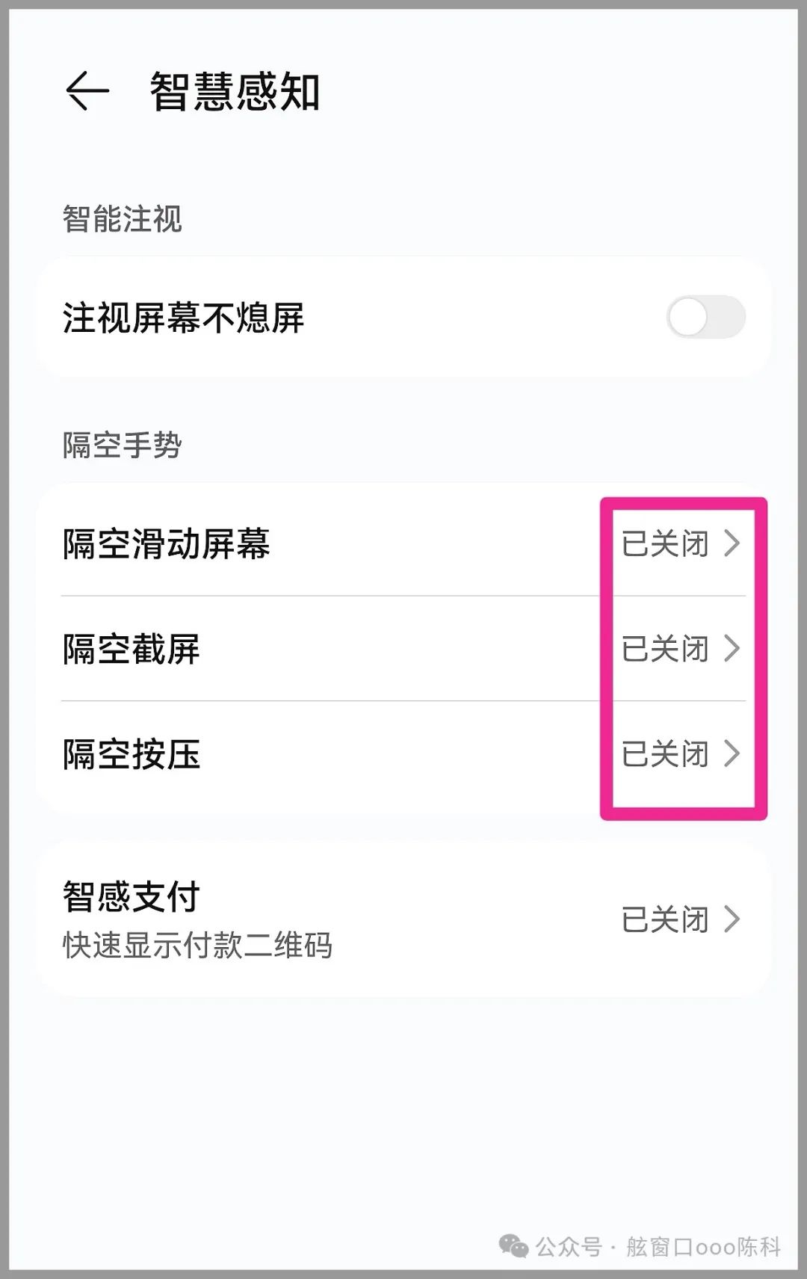
Task: Click 已关闭 status for 隔空滑动屏幕
Action: pos(665,543)
